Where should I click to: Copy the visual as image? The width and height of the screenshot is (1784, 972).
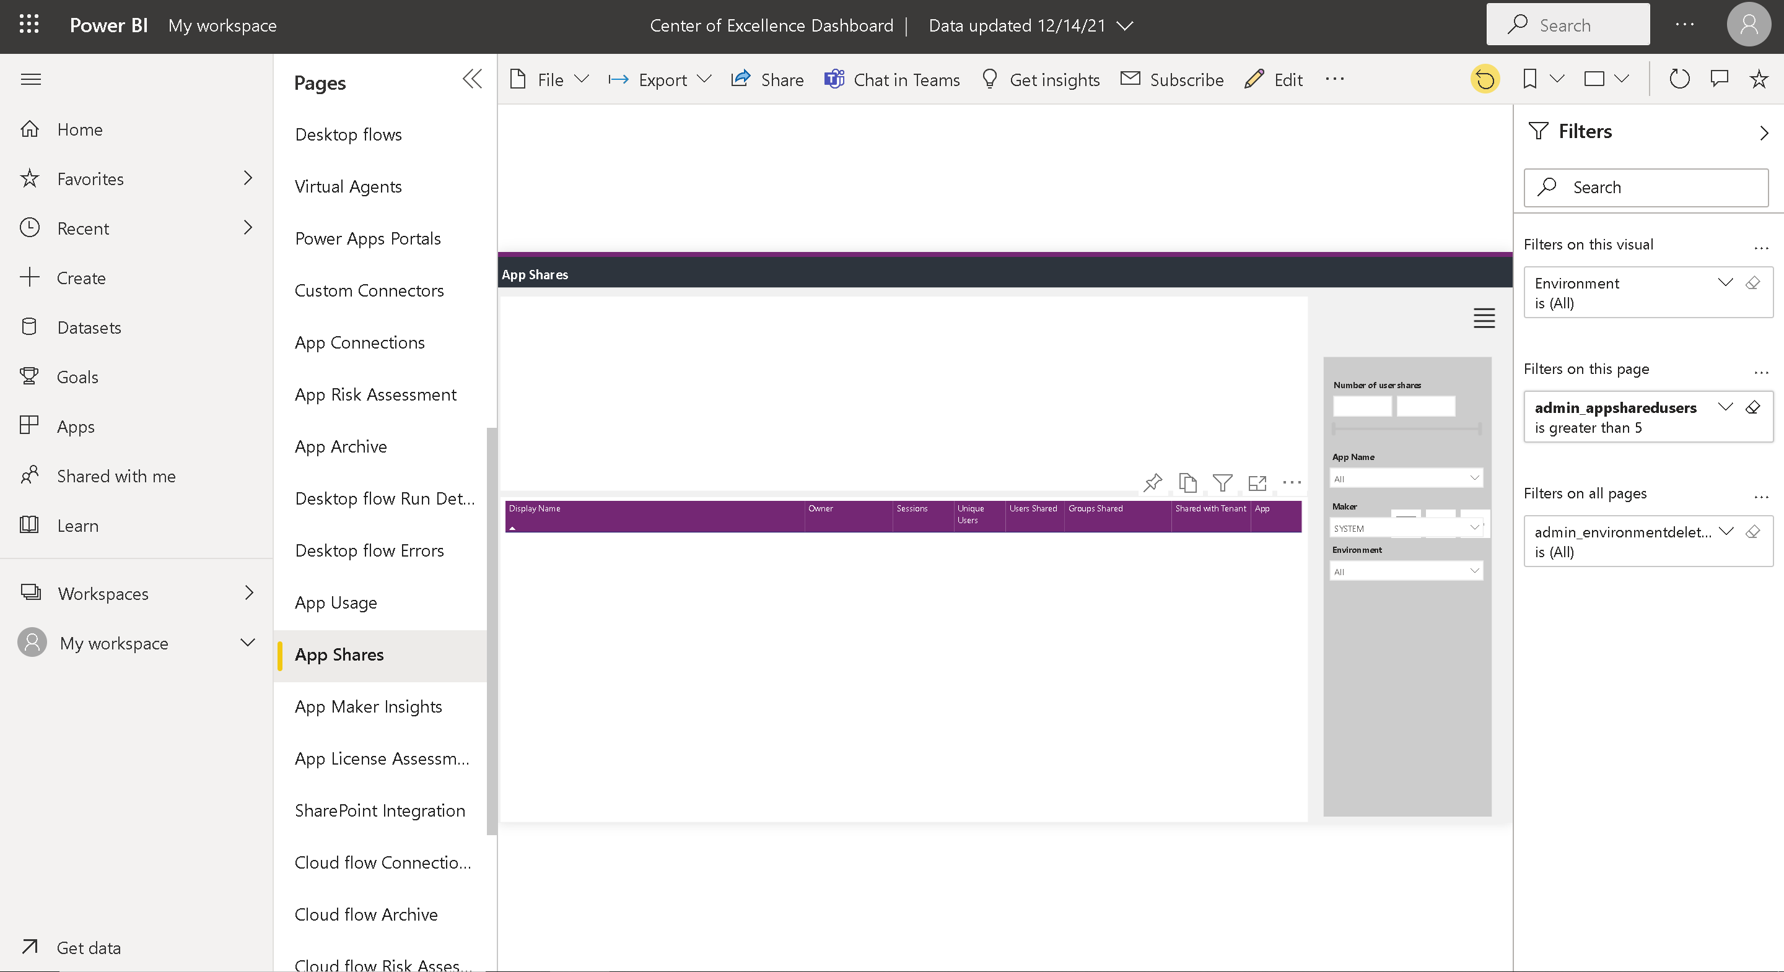pos(1187,484)
